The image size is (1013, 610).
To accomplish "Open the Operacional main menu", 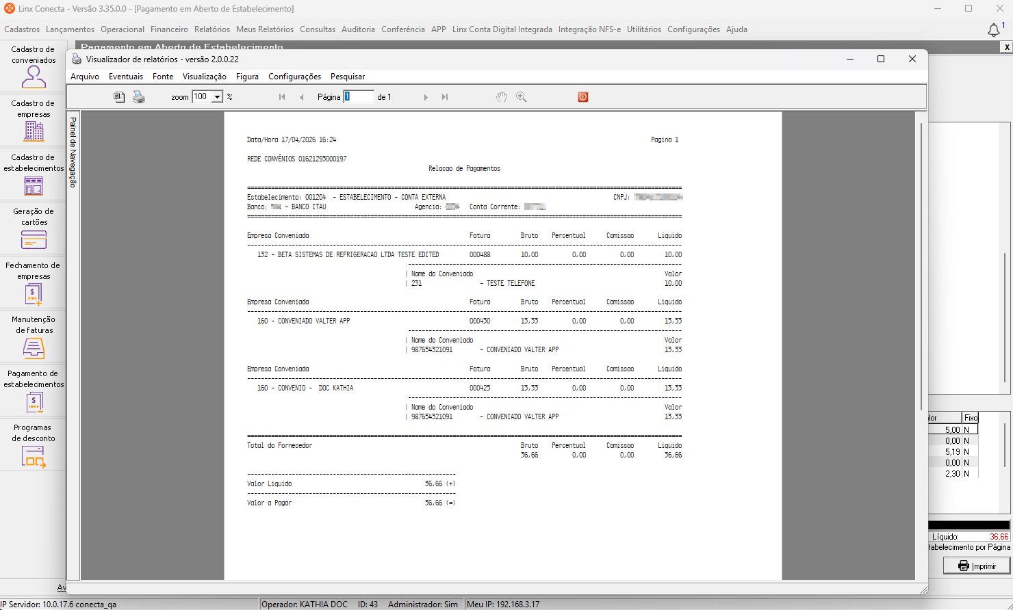I will pyautogui.click(x=123, y=29).
